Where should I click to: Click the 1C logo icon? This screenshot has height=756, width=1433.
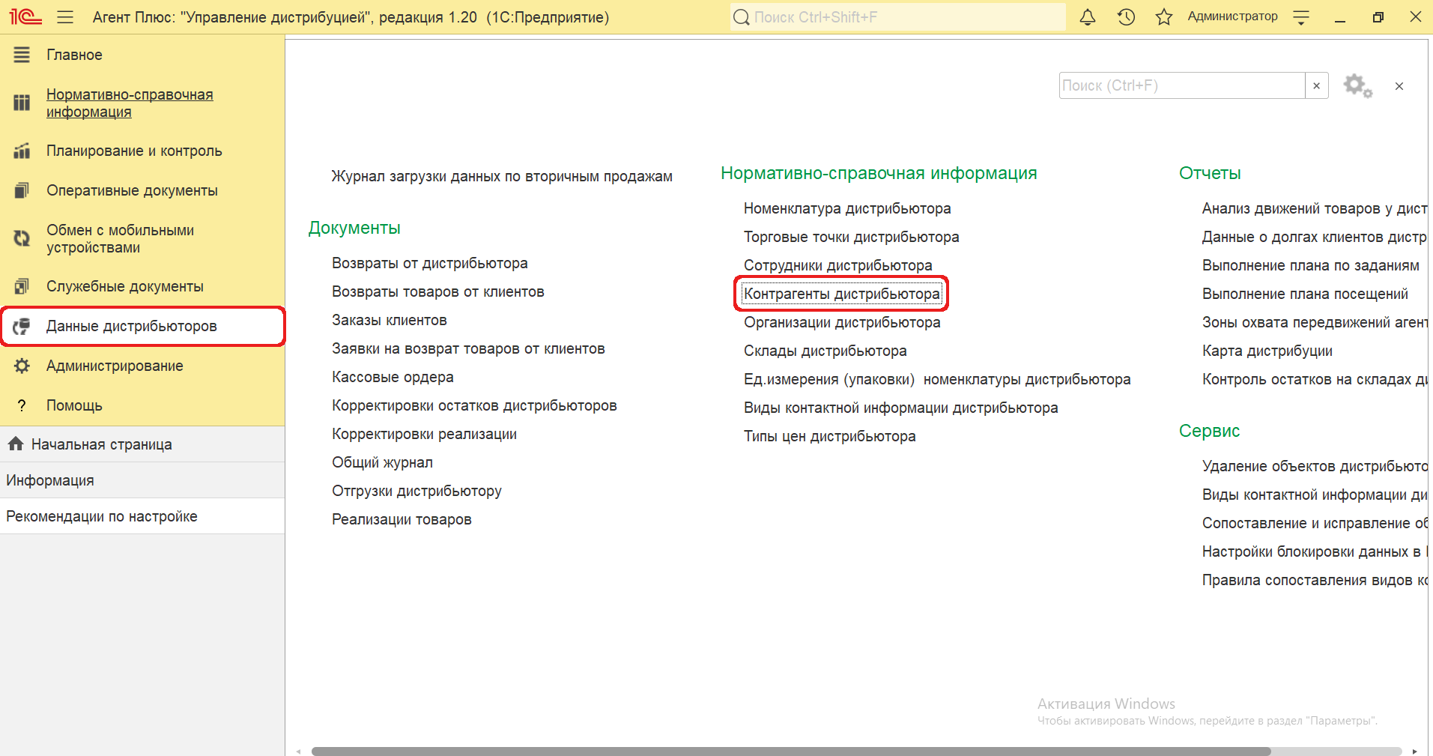(25, 16)
